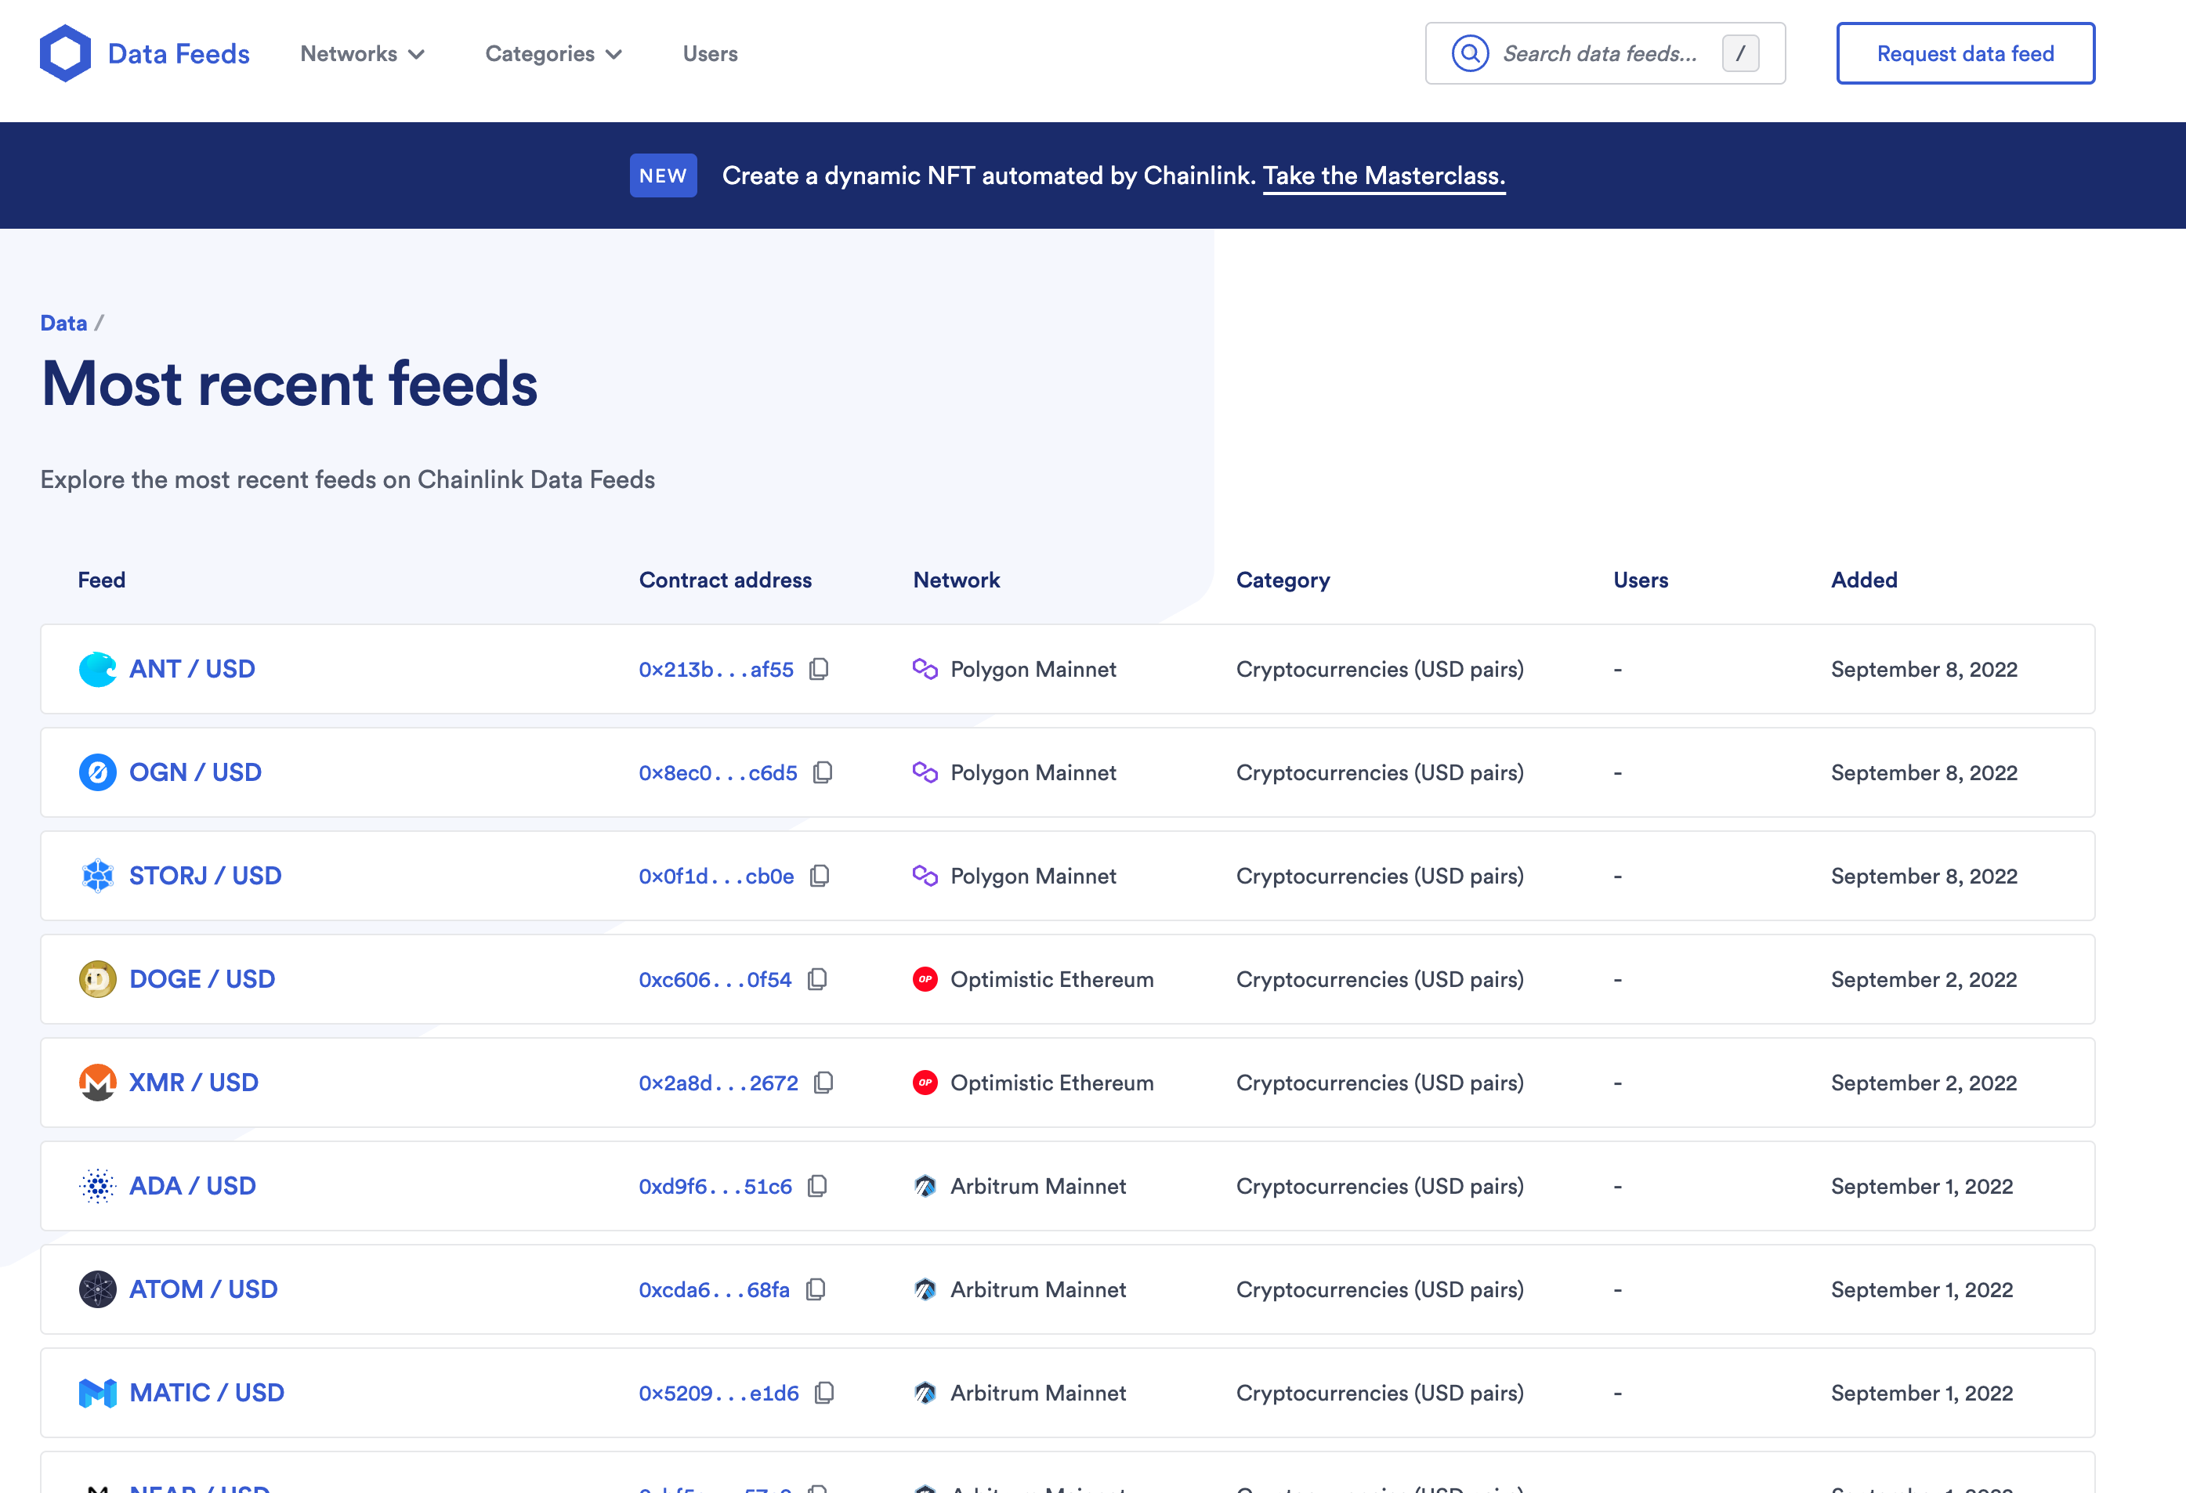Focus the Search data feeds field

(x=1601, y=53)
